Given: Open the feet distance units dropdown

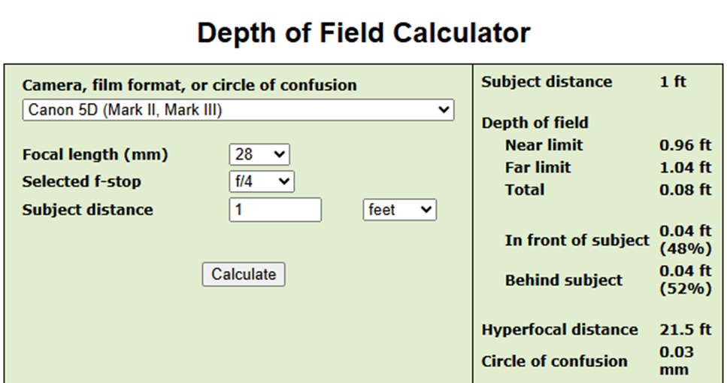Looking at the screenshot, I should [x=399, y=210].
